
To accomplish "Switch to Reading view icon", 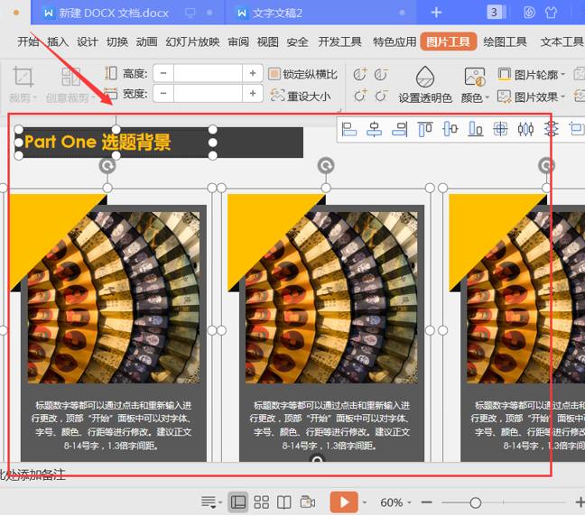I will click(284, 502).
